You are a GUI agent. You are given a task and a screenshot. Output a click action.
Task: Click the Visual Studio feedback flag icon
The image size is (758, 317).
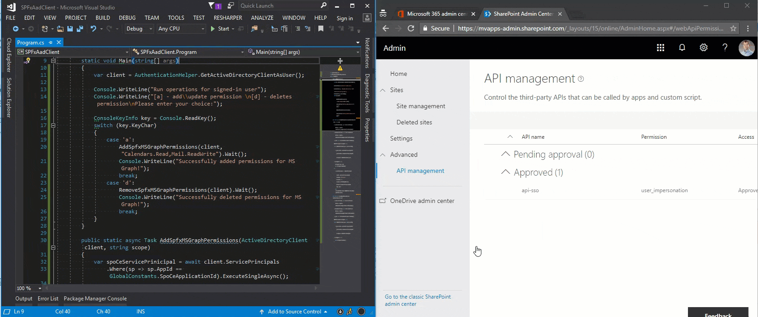click(212, 6)
